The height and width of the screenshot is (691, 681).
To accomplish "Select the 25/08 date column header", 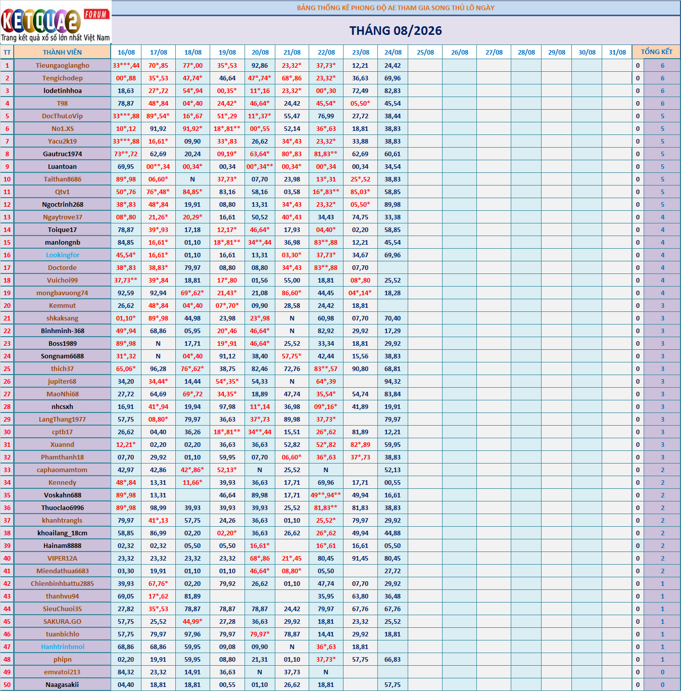I will (425, 53).
